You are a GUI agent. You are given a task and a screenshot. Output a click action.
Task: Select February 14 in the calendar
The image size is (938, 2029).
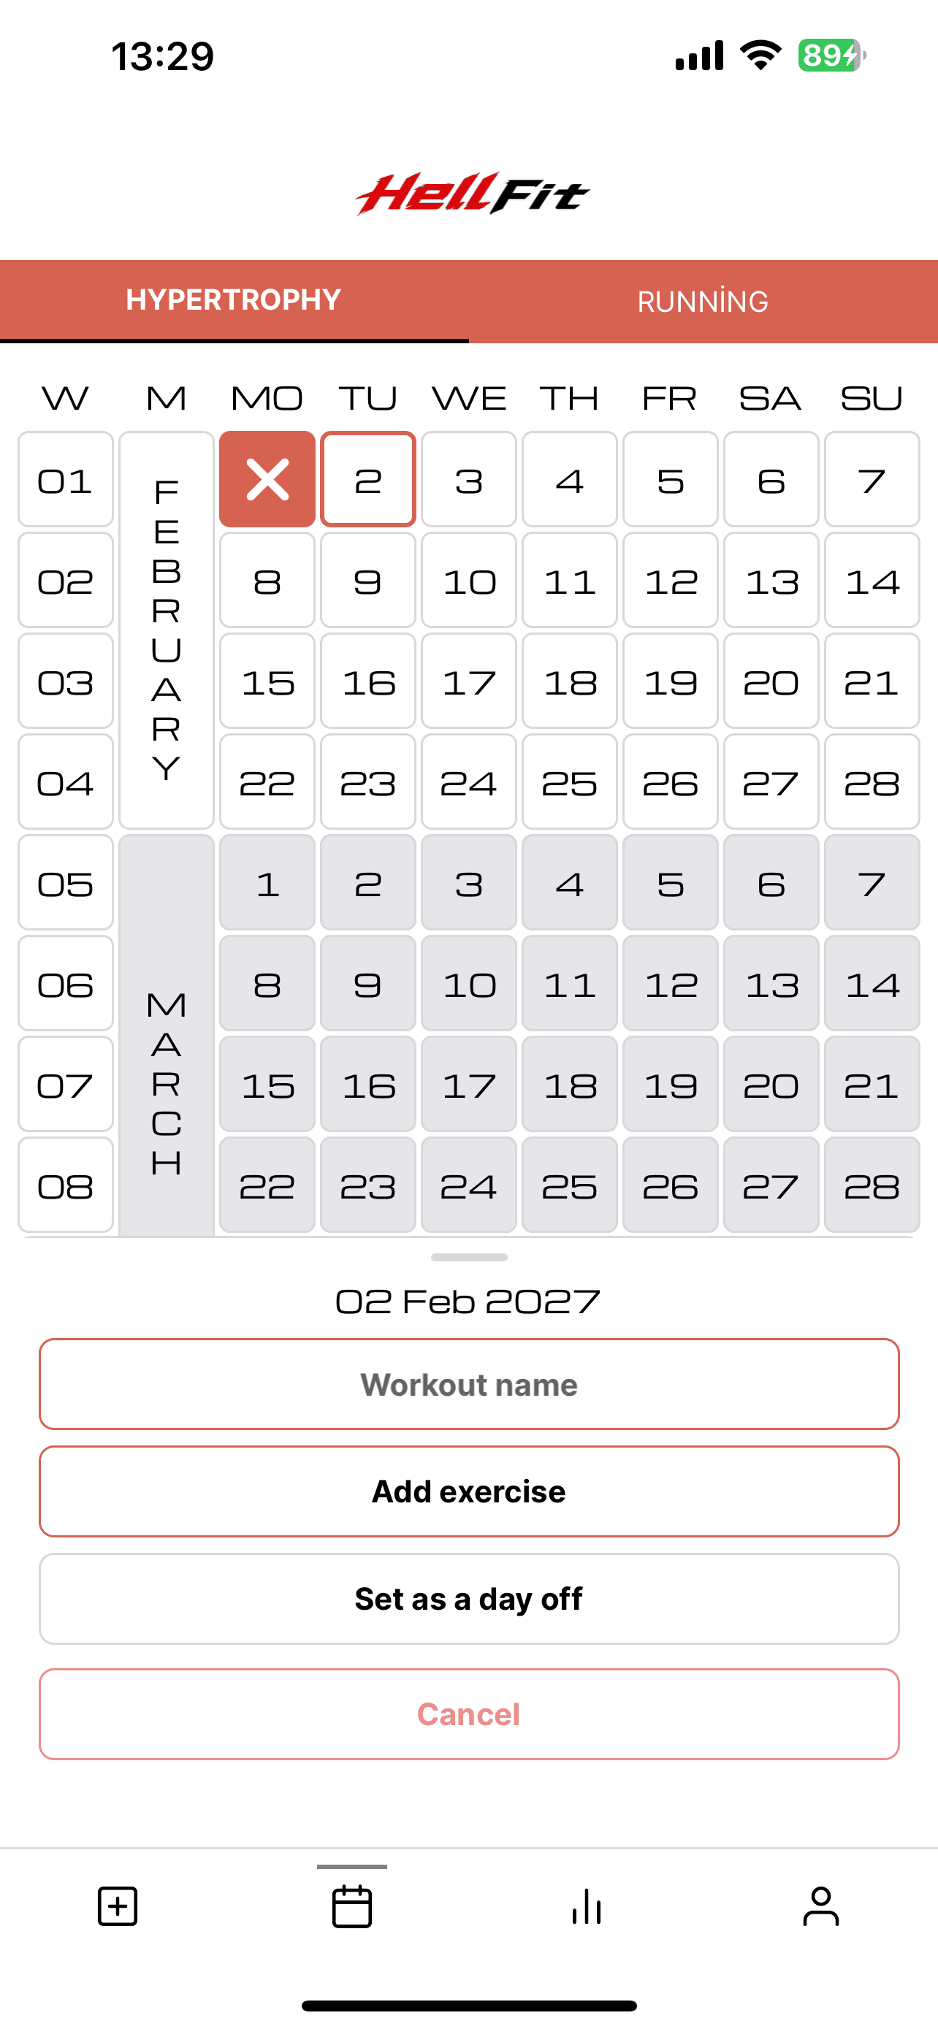(872, 580)
